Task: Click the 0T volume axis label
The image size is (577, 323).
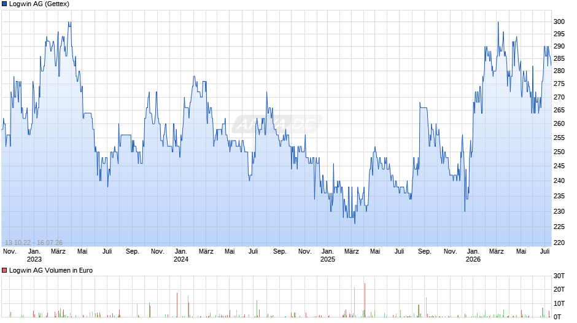Action: point(557,317)
